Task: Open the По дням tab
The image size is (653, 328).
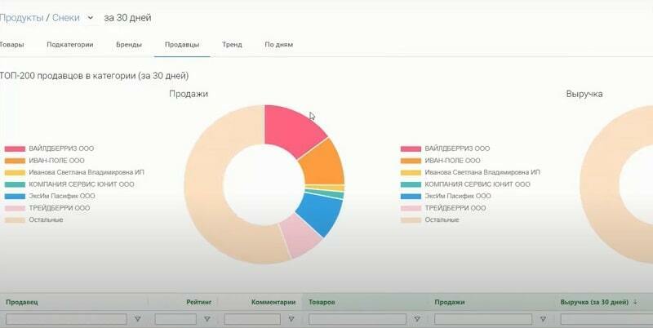Action: (278, 45)
